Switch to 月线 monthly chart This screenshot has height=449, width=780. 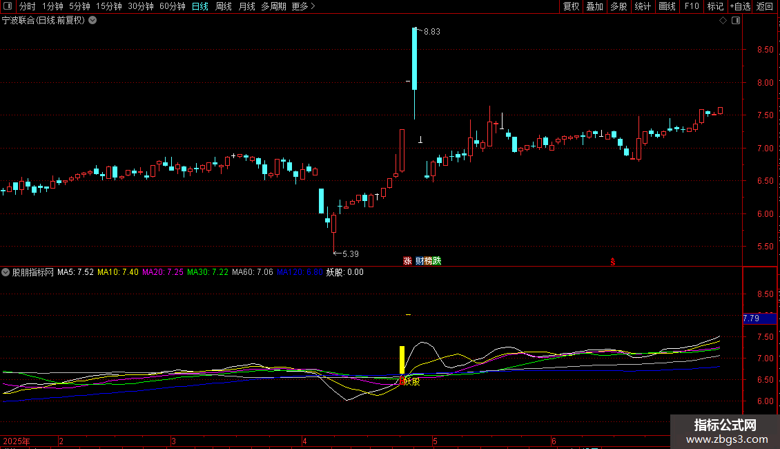(246, 6)
